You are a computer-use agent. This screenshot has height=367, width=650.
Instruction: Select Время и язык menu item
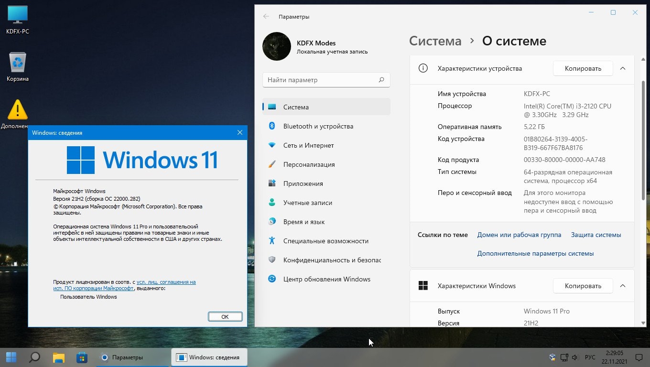[303, 222]
